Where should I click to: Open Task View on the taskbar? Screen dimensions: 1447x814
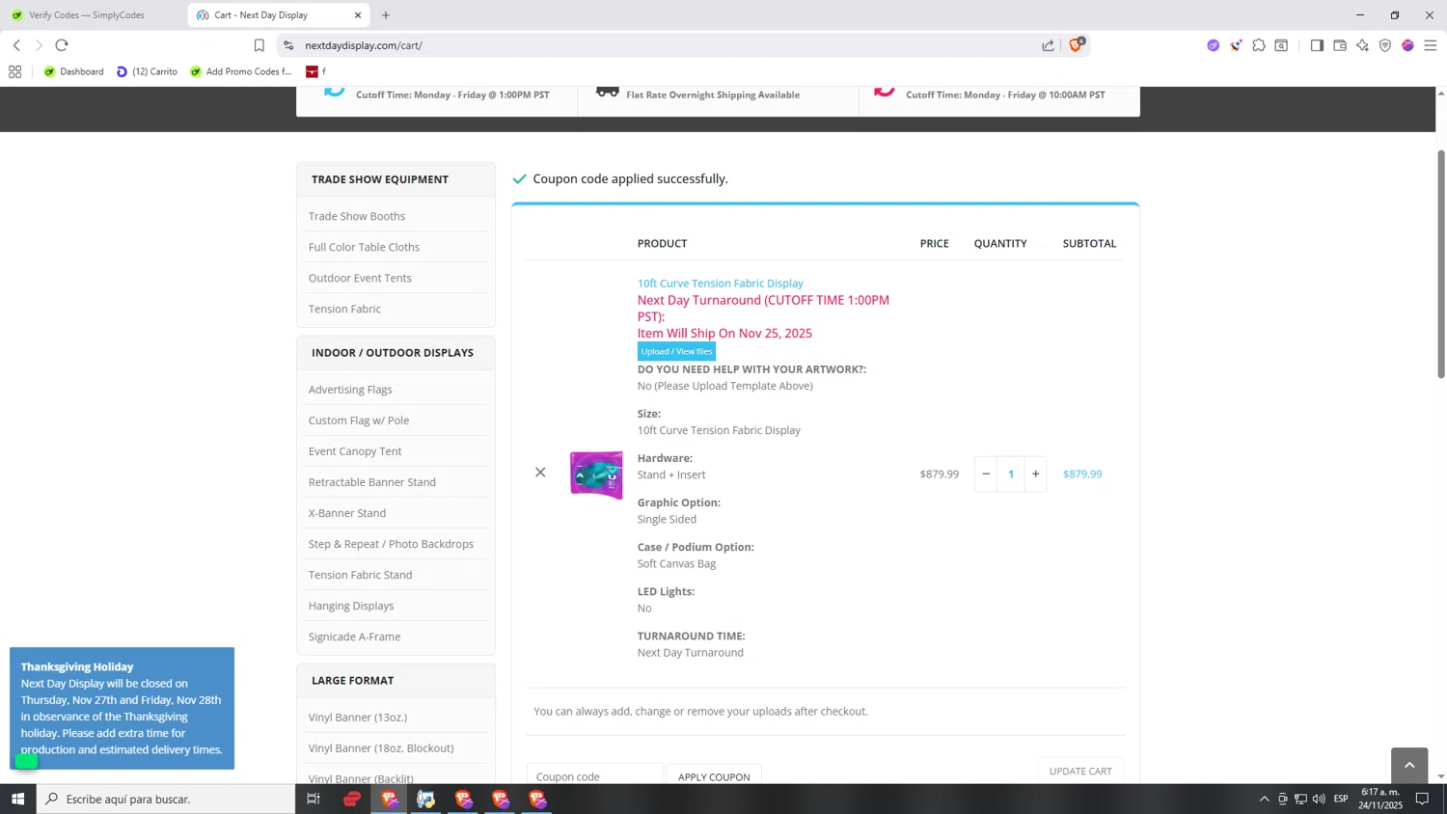coord(314,799)
